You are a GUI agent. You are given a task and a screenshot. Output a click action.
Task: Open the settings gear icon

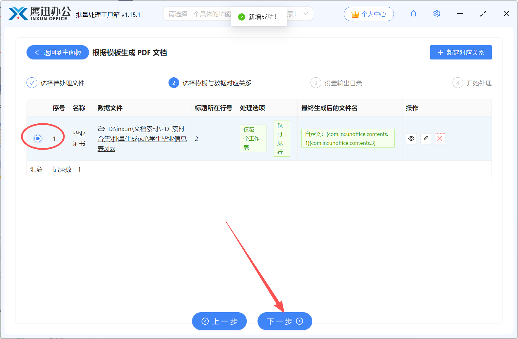(436, 14)
